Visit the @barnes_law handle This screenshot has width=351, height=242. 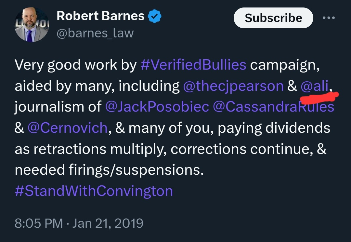(95, 33)
